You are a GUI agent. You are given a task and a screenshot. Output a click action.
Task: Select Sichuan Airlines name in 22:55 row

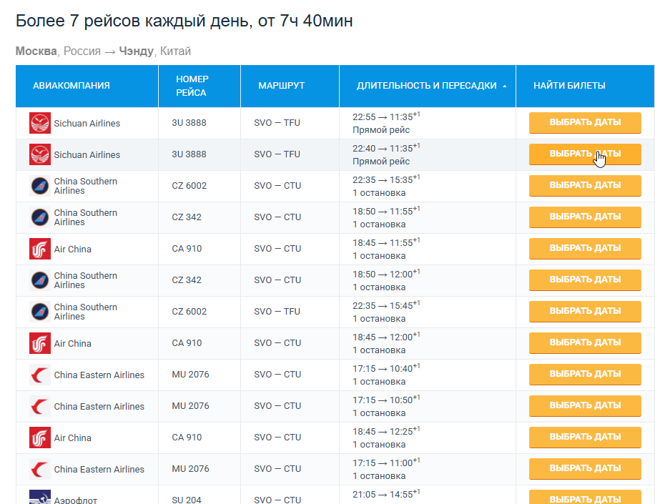tap(87, 123)
